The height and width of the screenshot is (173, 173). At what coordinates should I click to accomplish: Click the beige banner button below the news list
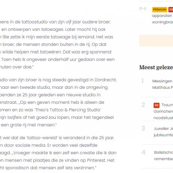[x=156, y=41]
